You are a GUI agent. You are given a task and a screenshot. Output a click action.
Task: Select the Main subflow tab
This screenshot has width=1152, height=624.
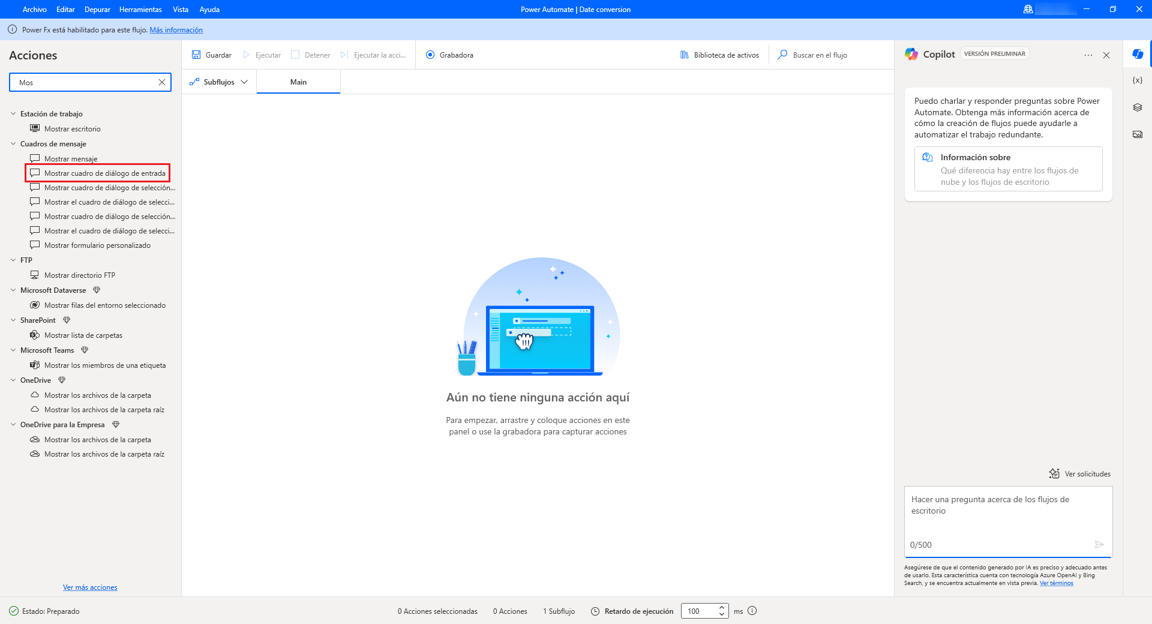(x=298, y=82)
